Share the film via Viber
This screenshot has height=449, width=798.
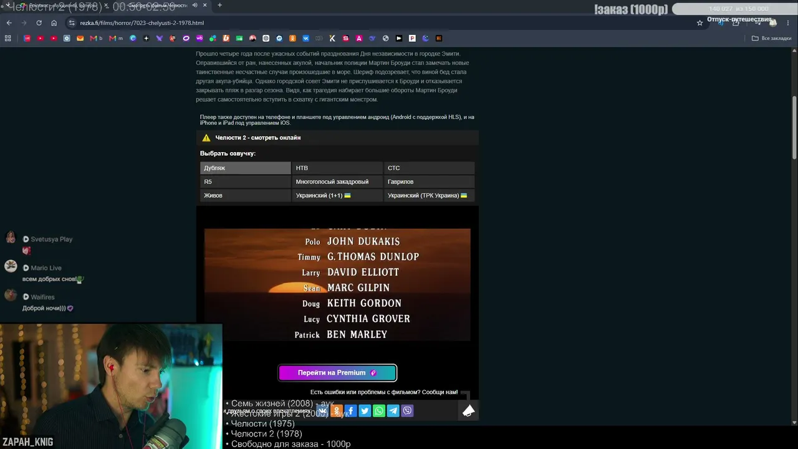click(x=408, y=410)
